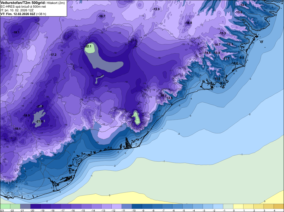Click the -11.7 temperature value
The image size is (284, 212).
click(226, 59)
